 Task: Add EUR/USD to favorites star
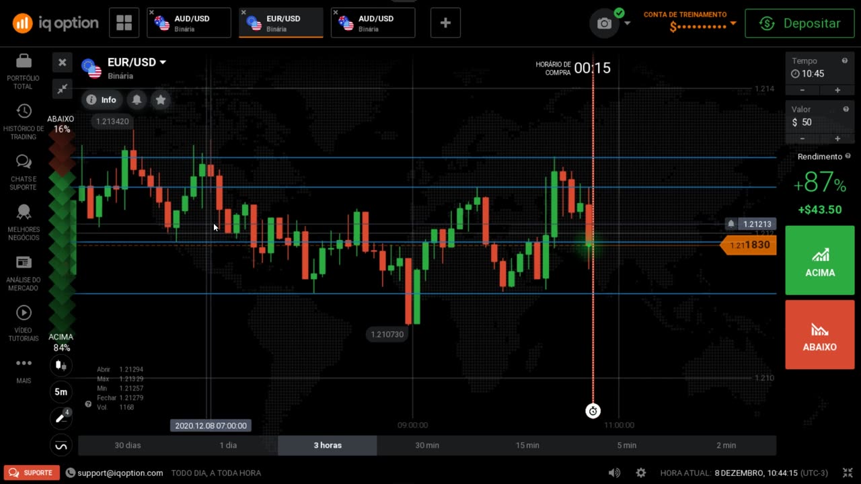160,99
